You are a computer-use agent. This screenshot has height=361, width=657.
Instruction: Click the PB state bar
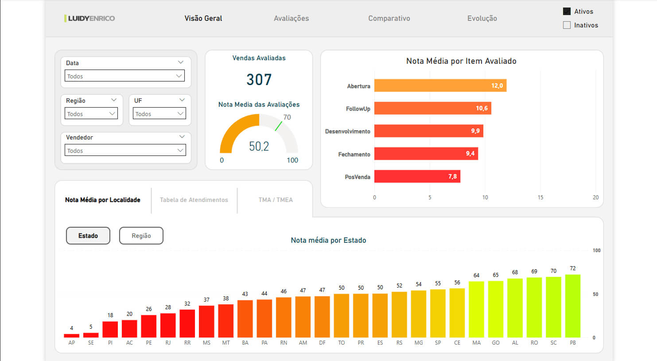[572, 306]
